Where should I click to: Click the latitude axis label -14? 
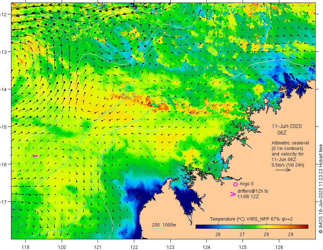click(4, 89)
